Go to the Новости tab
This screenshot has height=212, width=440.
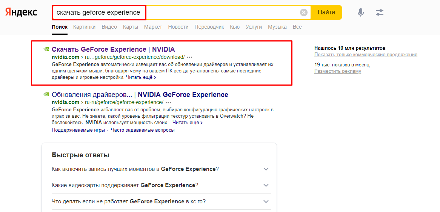(x=178, y=27)
